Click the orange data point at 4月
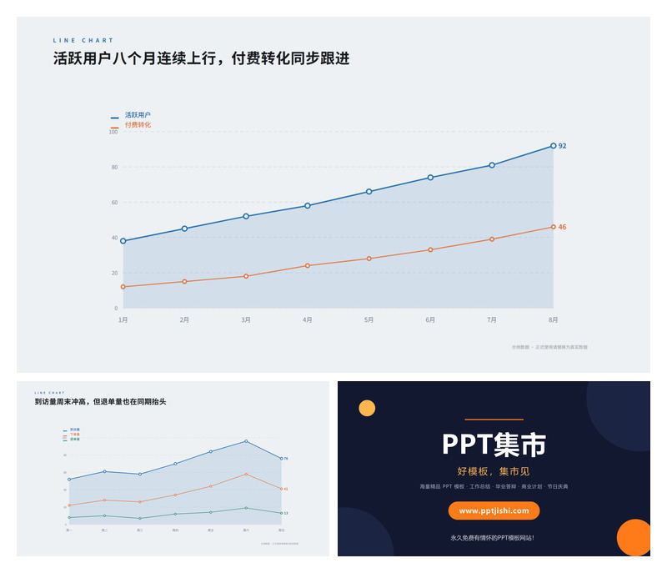 pos(308,265)
